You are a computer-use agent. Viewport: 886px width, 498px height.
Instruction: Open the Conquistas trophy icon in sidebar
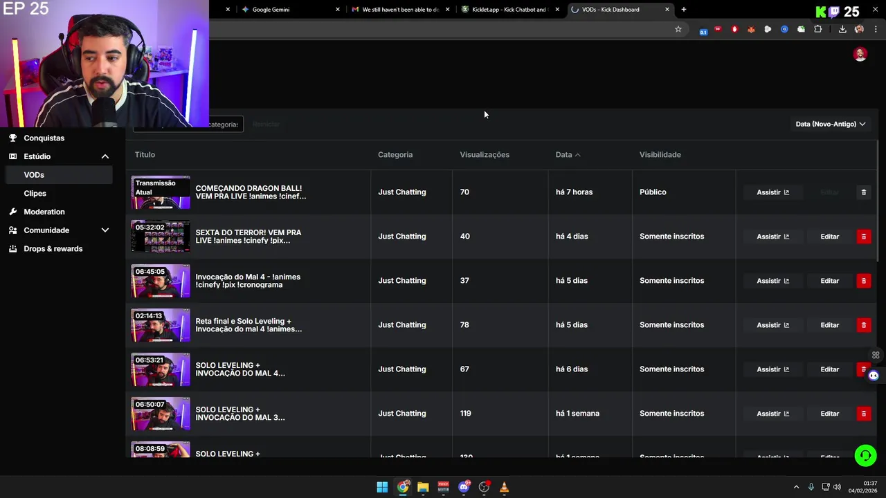[x=12, y=138]
